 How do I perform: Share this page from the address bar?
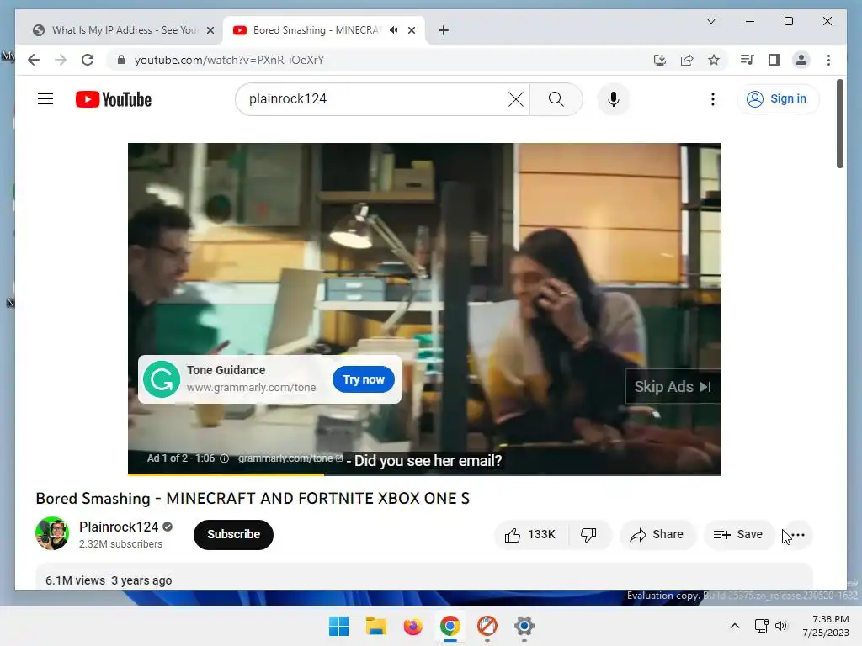coord(687,60)
